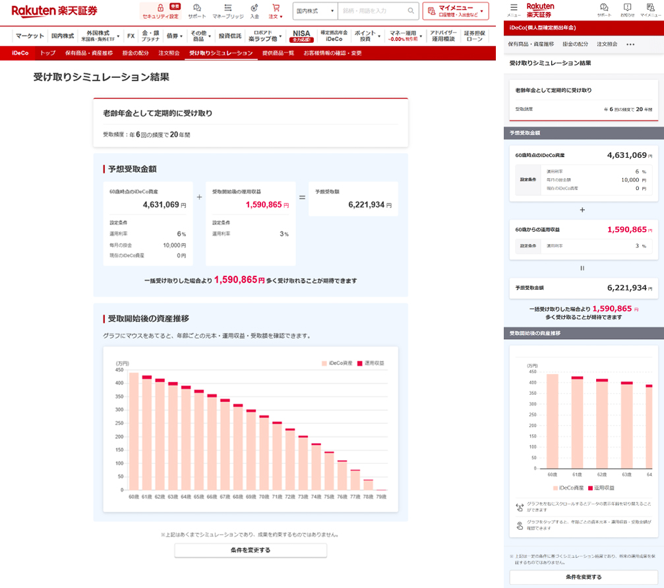Click the magnifier search icon in desktop header
664x588 pixels.
click(x=411, y=11)
